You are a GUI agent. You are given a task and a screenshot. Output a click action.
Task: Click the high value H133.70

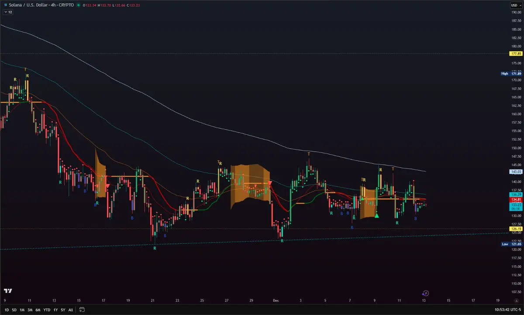[x=105, y=5]
